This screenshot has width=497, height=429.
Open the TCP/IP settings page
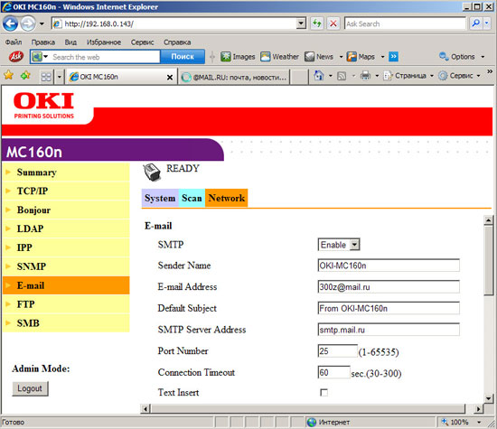(x=66, y=191)
